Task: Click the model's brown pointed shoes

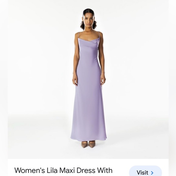Action: pos(89,144)
